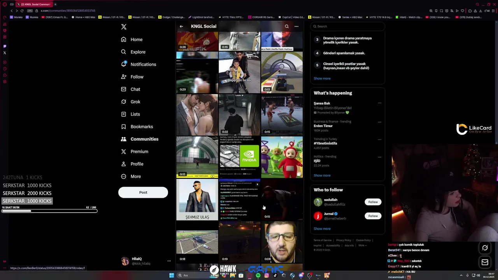Open Notifications from the sidebar

pos(139,64)
